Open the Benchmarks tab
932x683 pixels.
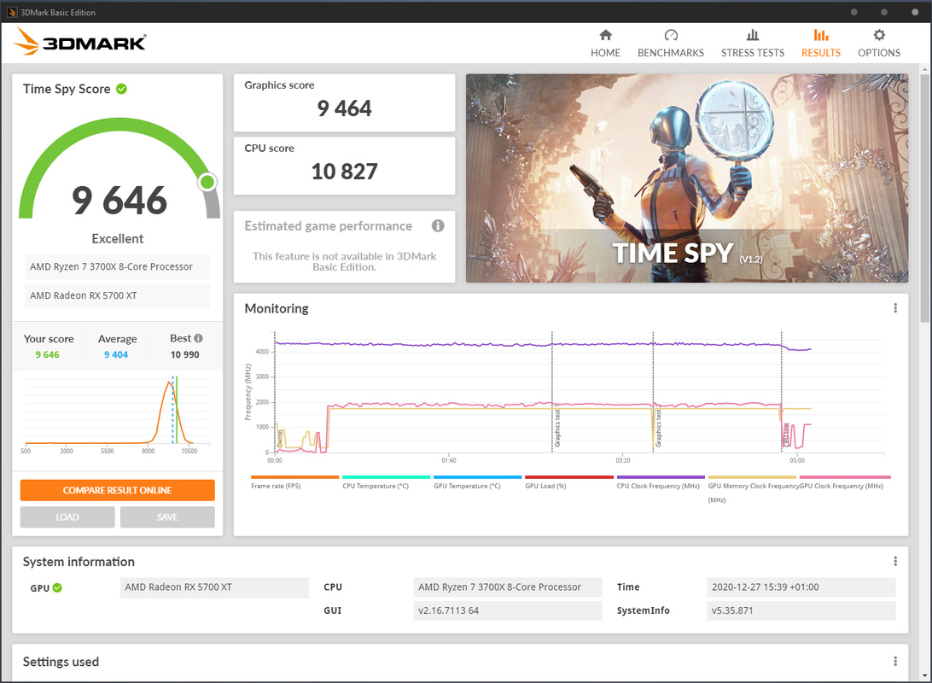(x=671, y=44)
